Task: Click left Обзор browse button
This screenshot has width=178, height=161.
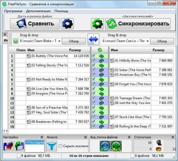Action: [74, 41]
